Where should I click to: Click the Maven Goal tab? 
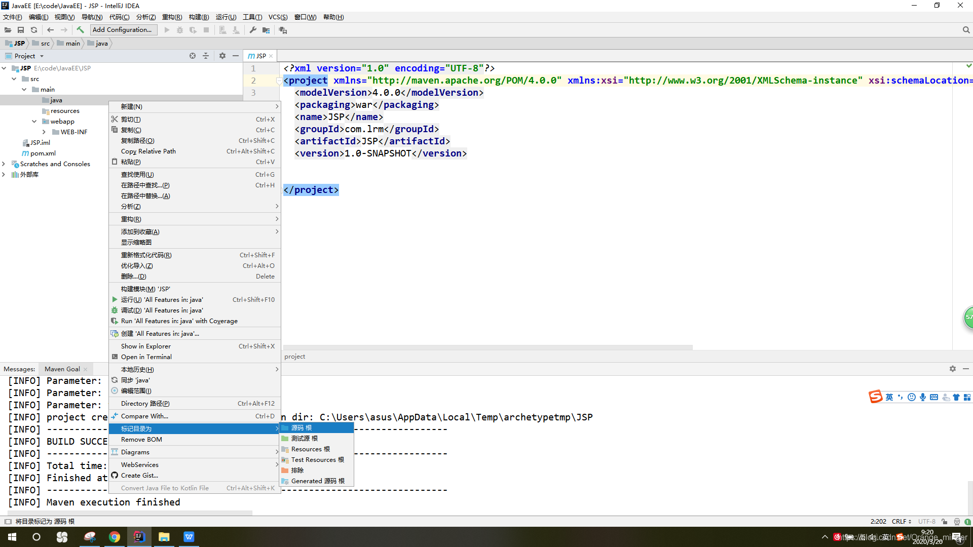coord(61,369)
